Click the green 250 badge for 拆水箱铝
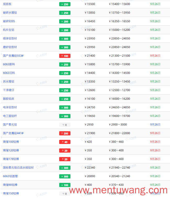Viewport: 170px width, 198px height. point(65,82)
